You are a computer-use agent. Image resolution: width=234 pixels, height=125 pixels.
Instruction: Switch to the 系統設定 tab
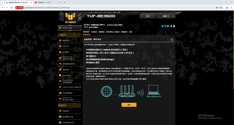[94, 32]
